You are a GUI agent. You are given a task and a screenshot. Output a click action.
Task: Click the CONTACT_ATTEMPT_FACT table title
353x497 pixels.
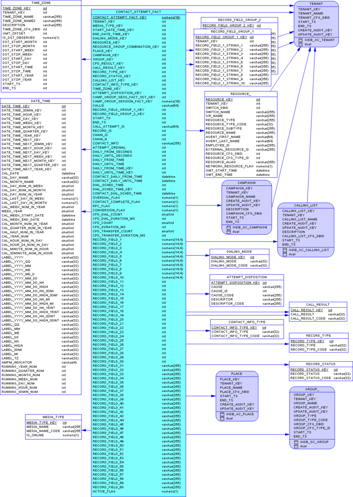pyautogui.click(x=139, y=12)
